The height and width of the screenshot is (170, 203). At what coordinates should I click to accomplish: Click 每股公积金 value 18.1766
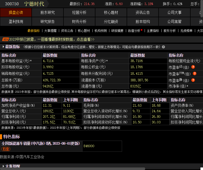coord(137,67)
